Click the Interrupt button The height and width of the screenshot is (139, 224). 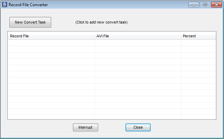(85, 127)
